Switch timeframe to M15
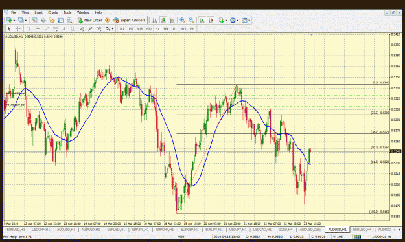 click(139, 28)
